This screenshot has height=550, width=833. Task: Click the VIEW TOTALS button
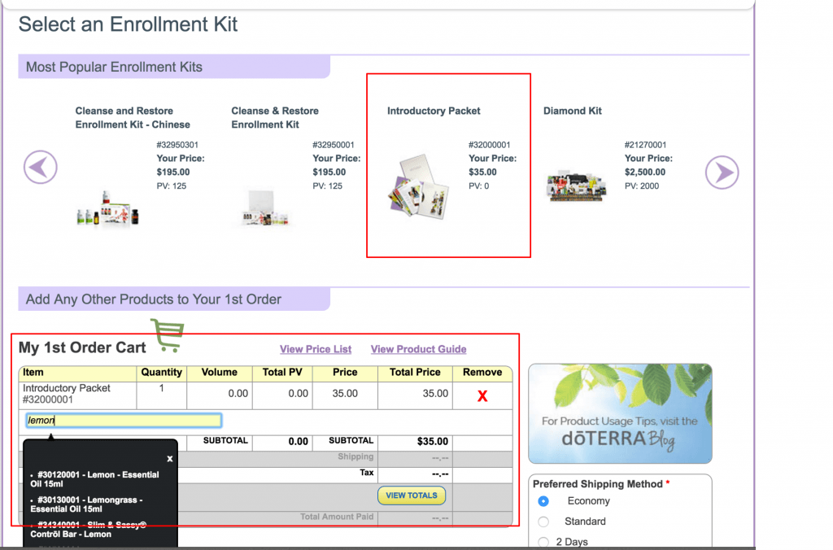[x=412, y=495]
